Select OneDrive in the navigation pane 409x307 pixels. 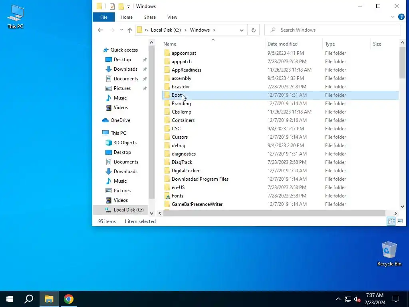[x=120, y=120]
